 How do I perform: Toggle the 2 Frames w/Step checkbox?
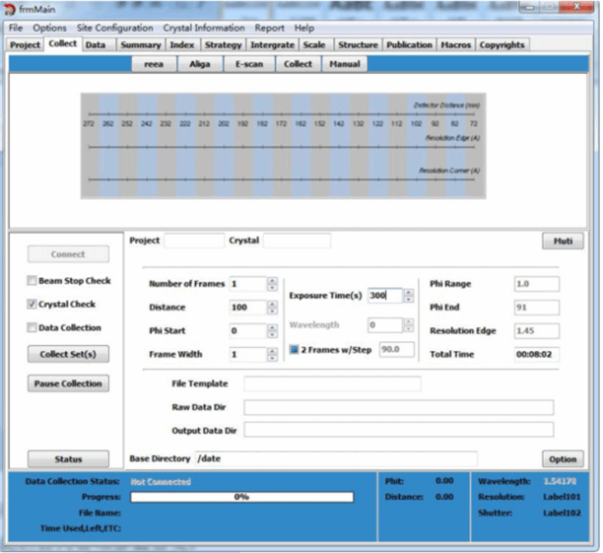[295, 350]
